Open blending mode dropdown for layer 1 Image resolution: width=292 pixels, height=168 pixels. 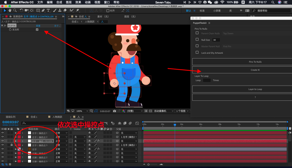[61, 133]
